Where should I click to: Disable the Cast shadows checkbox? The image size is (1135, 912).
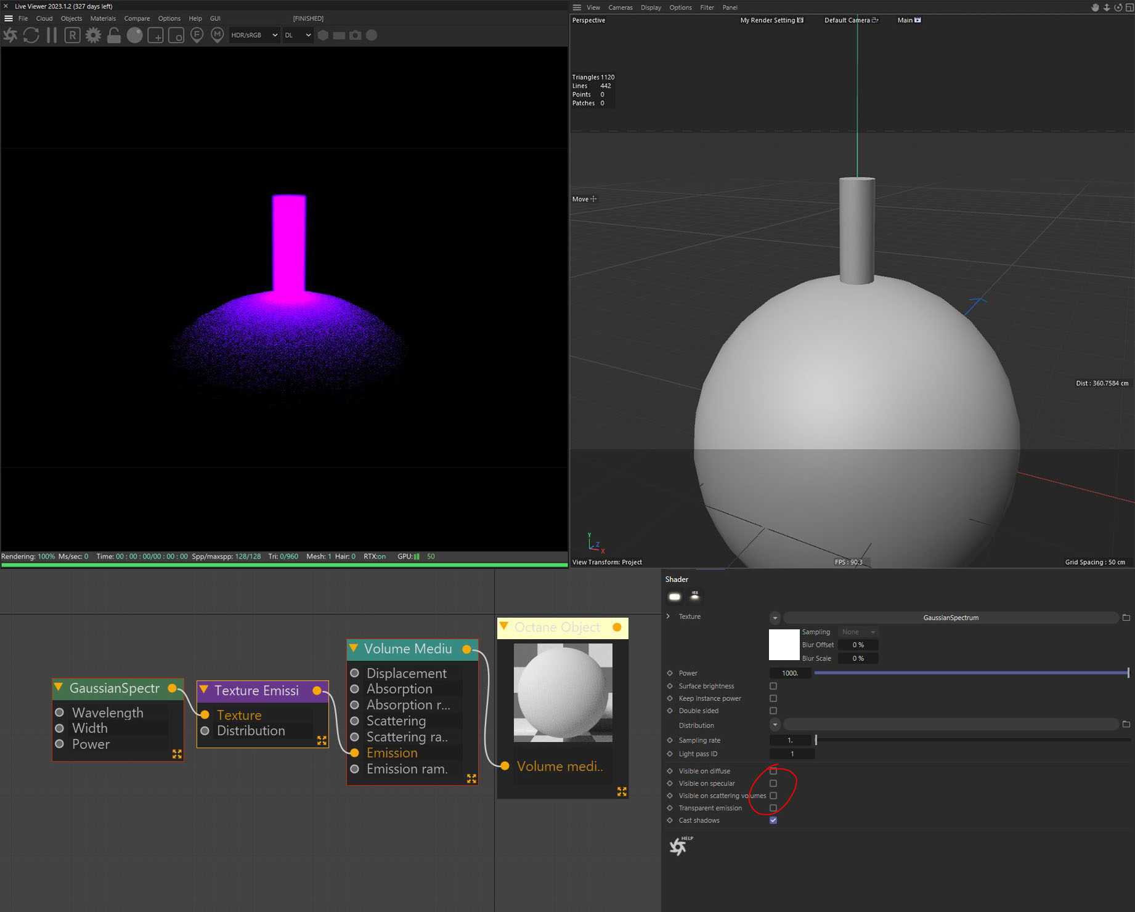pyautogui.click(x=773, y=820)
